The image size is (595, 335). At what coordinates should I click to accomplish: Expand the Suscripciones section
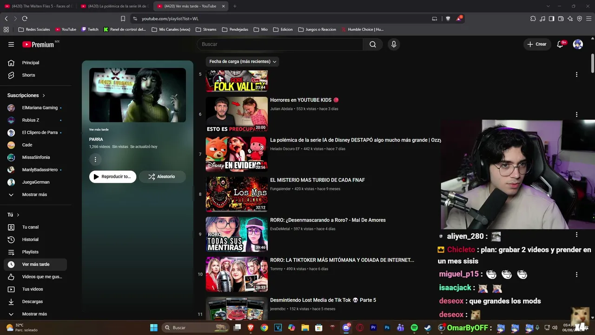[x=26, y=95]
